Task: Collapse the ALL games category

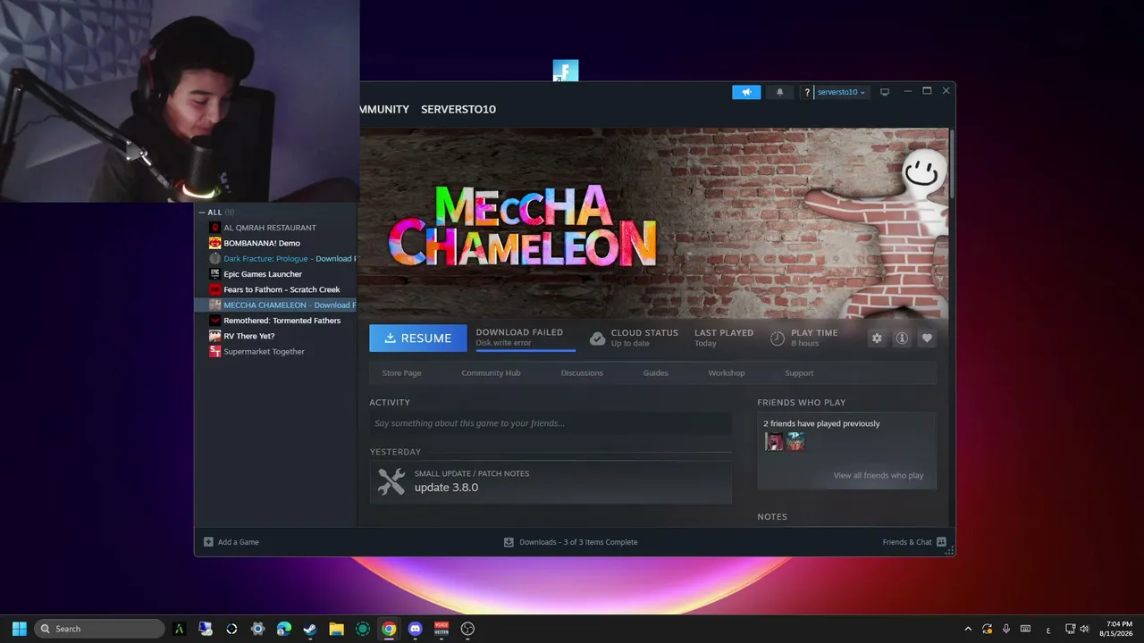Action: pyautogui.click(x=203, y=213)
